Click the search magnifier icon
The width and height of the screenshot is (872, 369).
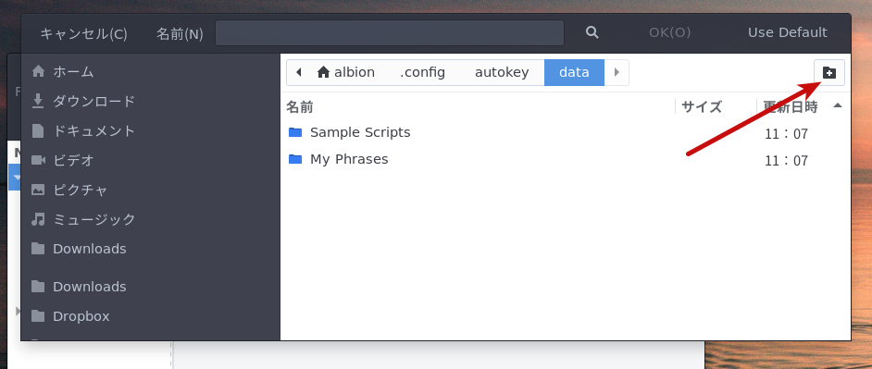pos(592,32)
